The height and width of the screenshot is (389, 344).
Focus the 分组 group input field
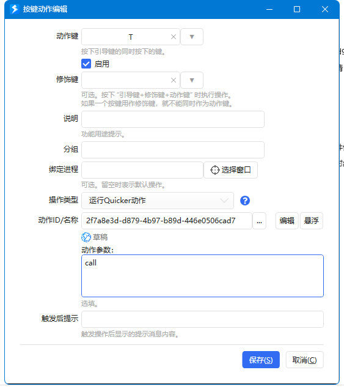(x=173, y=150)
